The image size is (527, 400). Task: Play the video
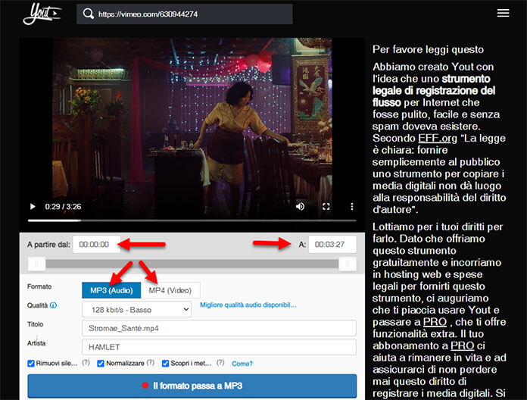click(33, 206)
